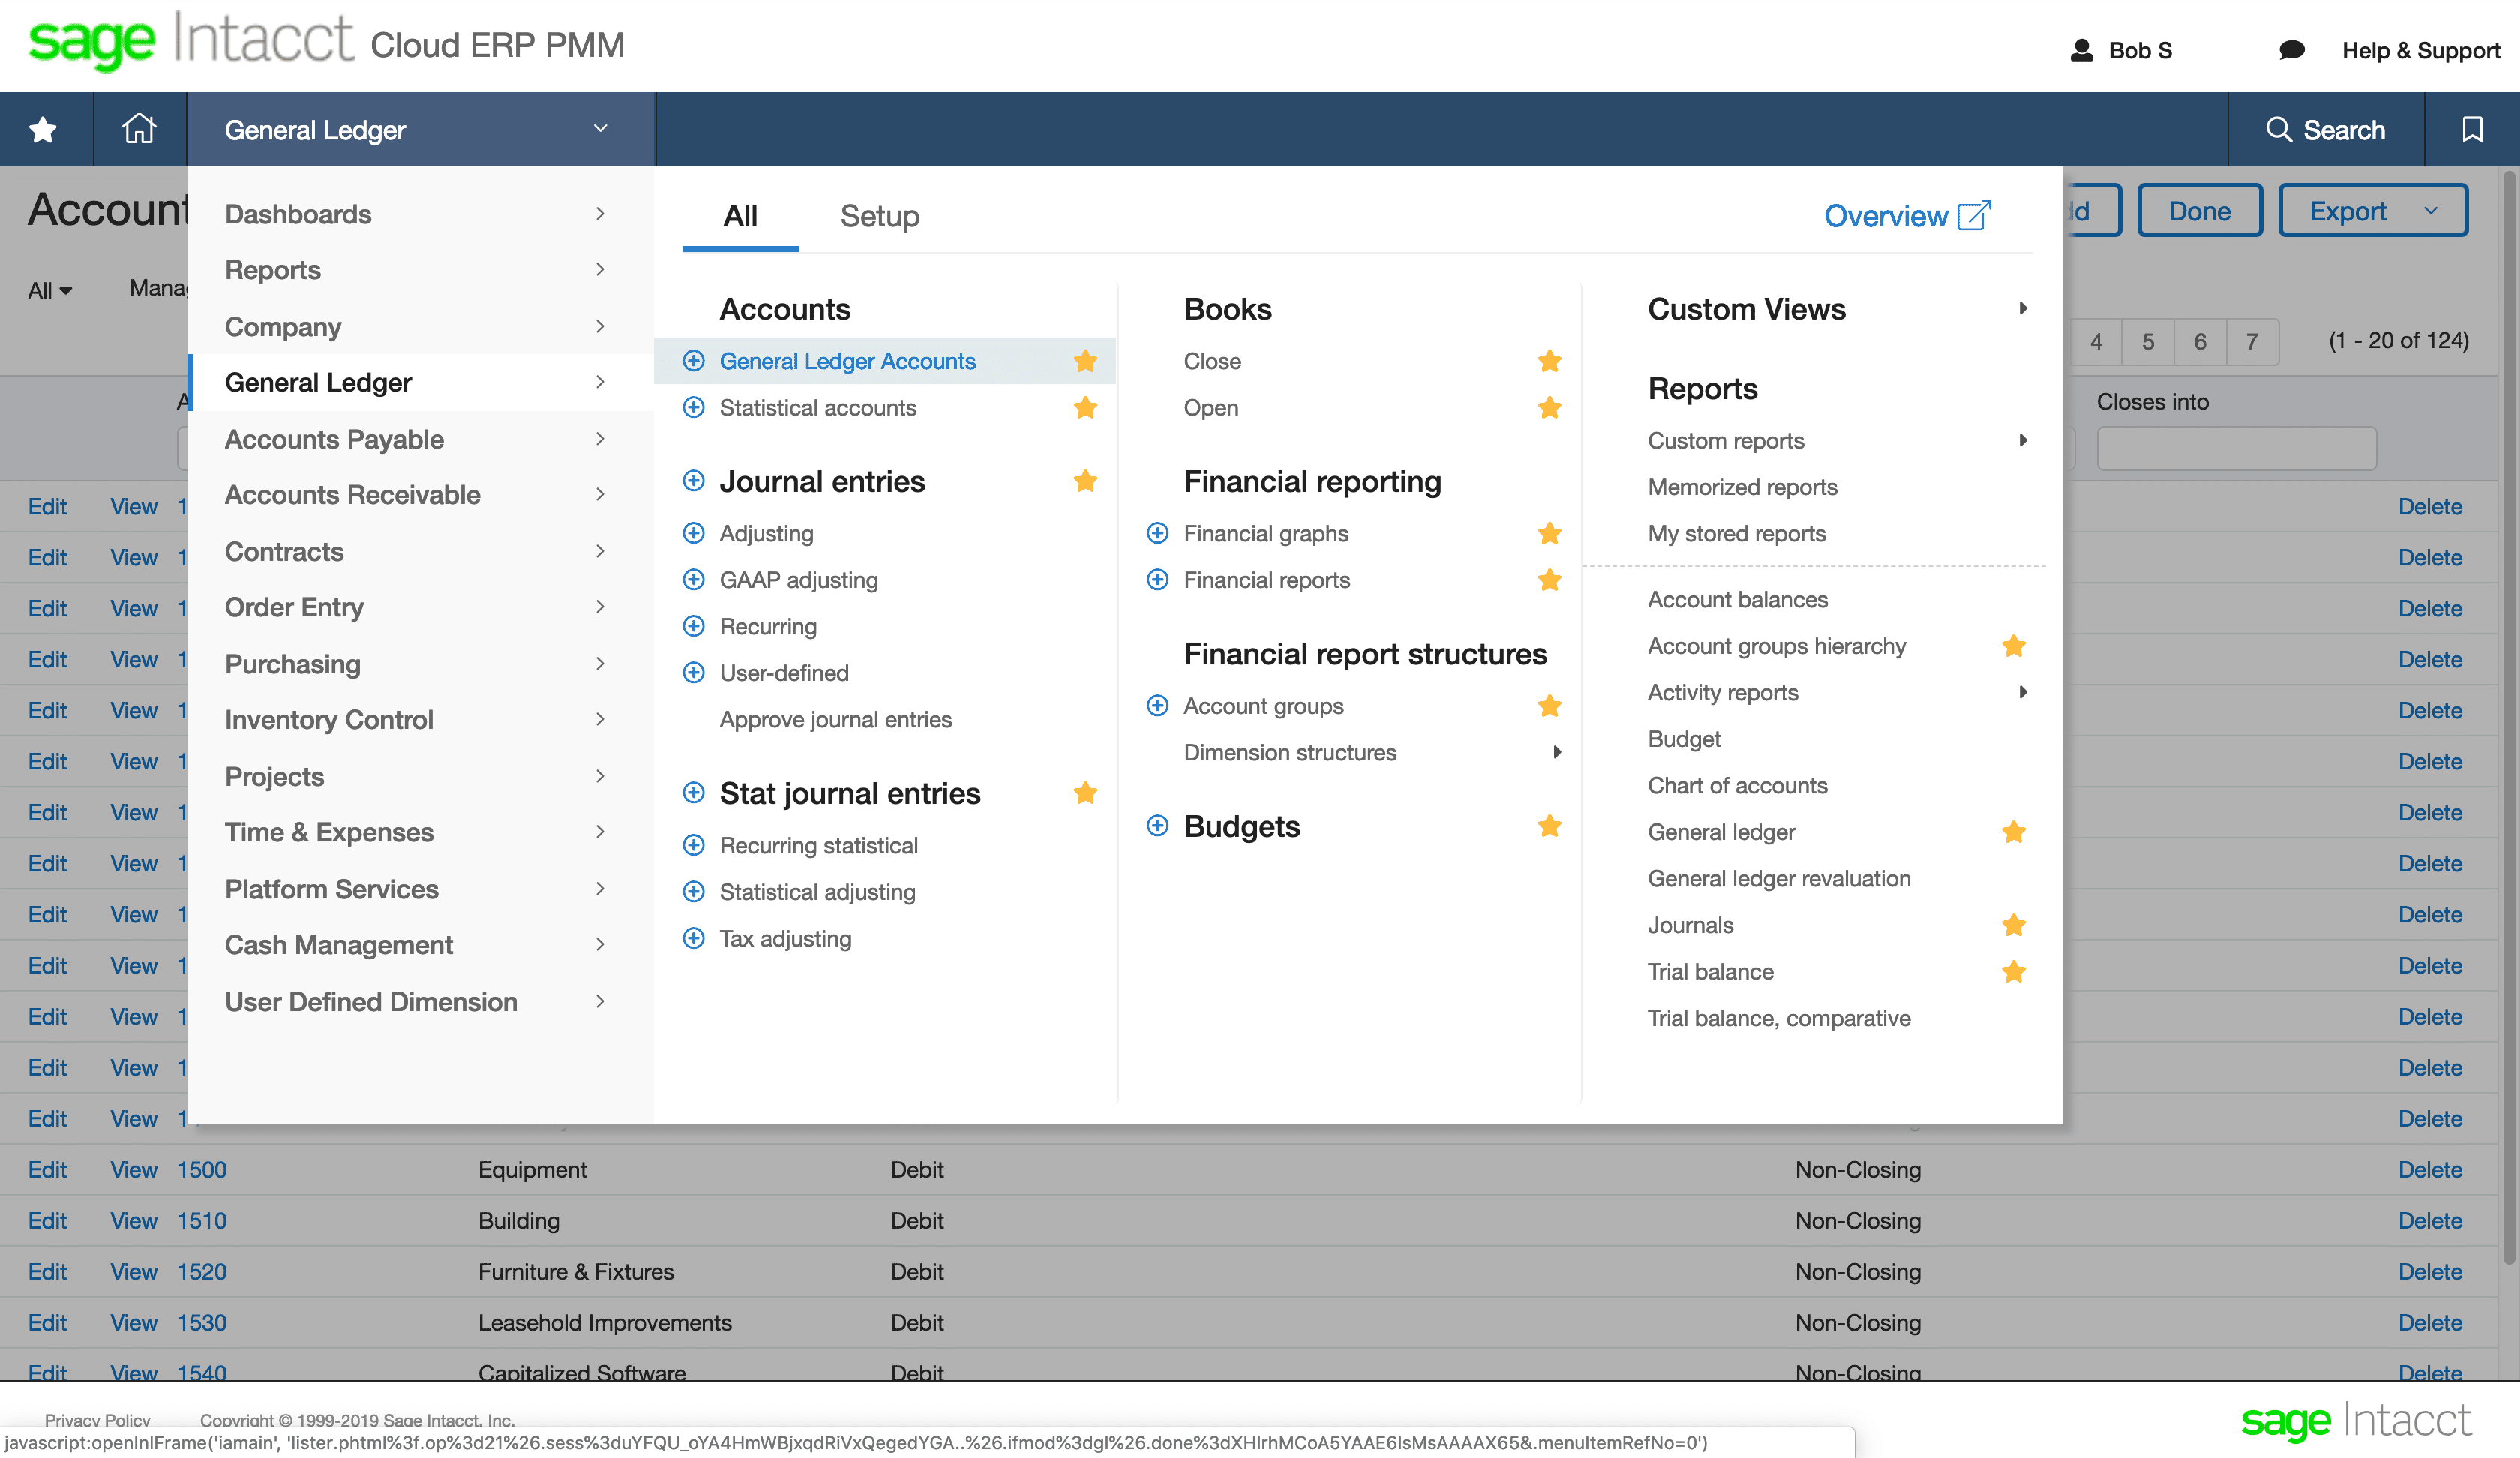
Task: Open the Approve journal entries page
Action: pos(836,718)
